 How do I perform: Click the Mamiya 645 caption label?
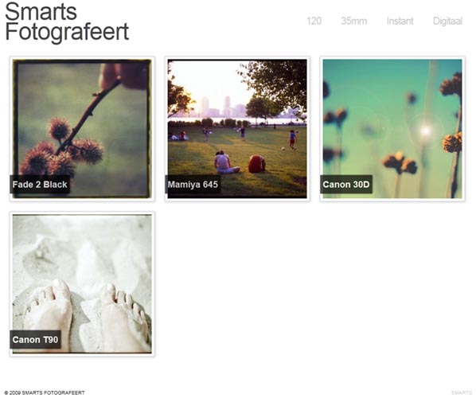click(x=193, y=185)
